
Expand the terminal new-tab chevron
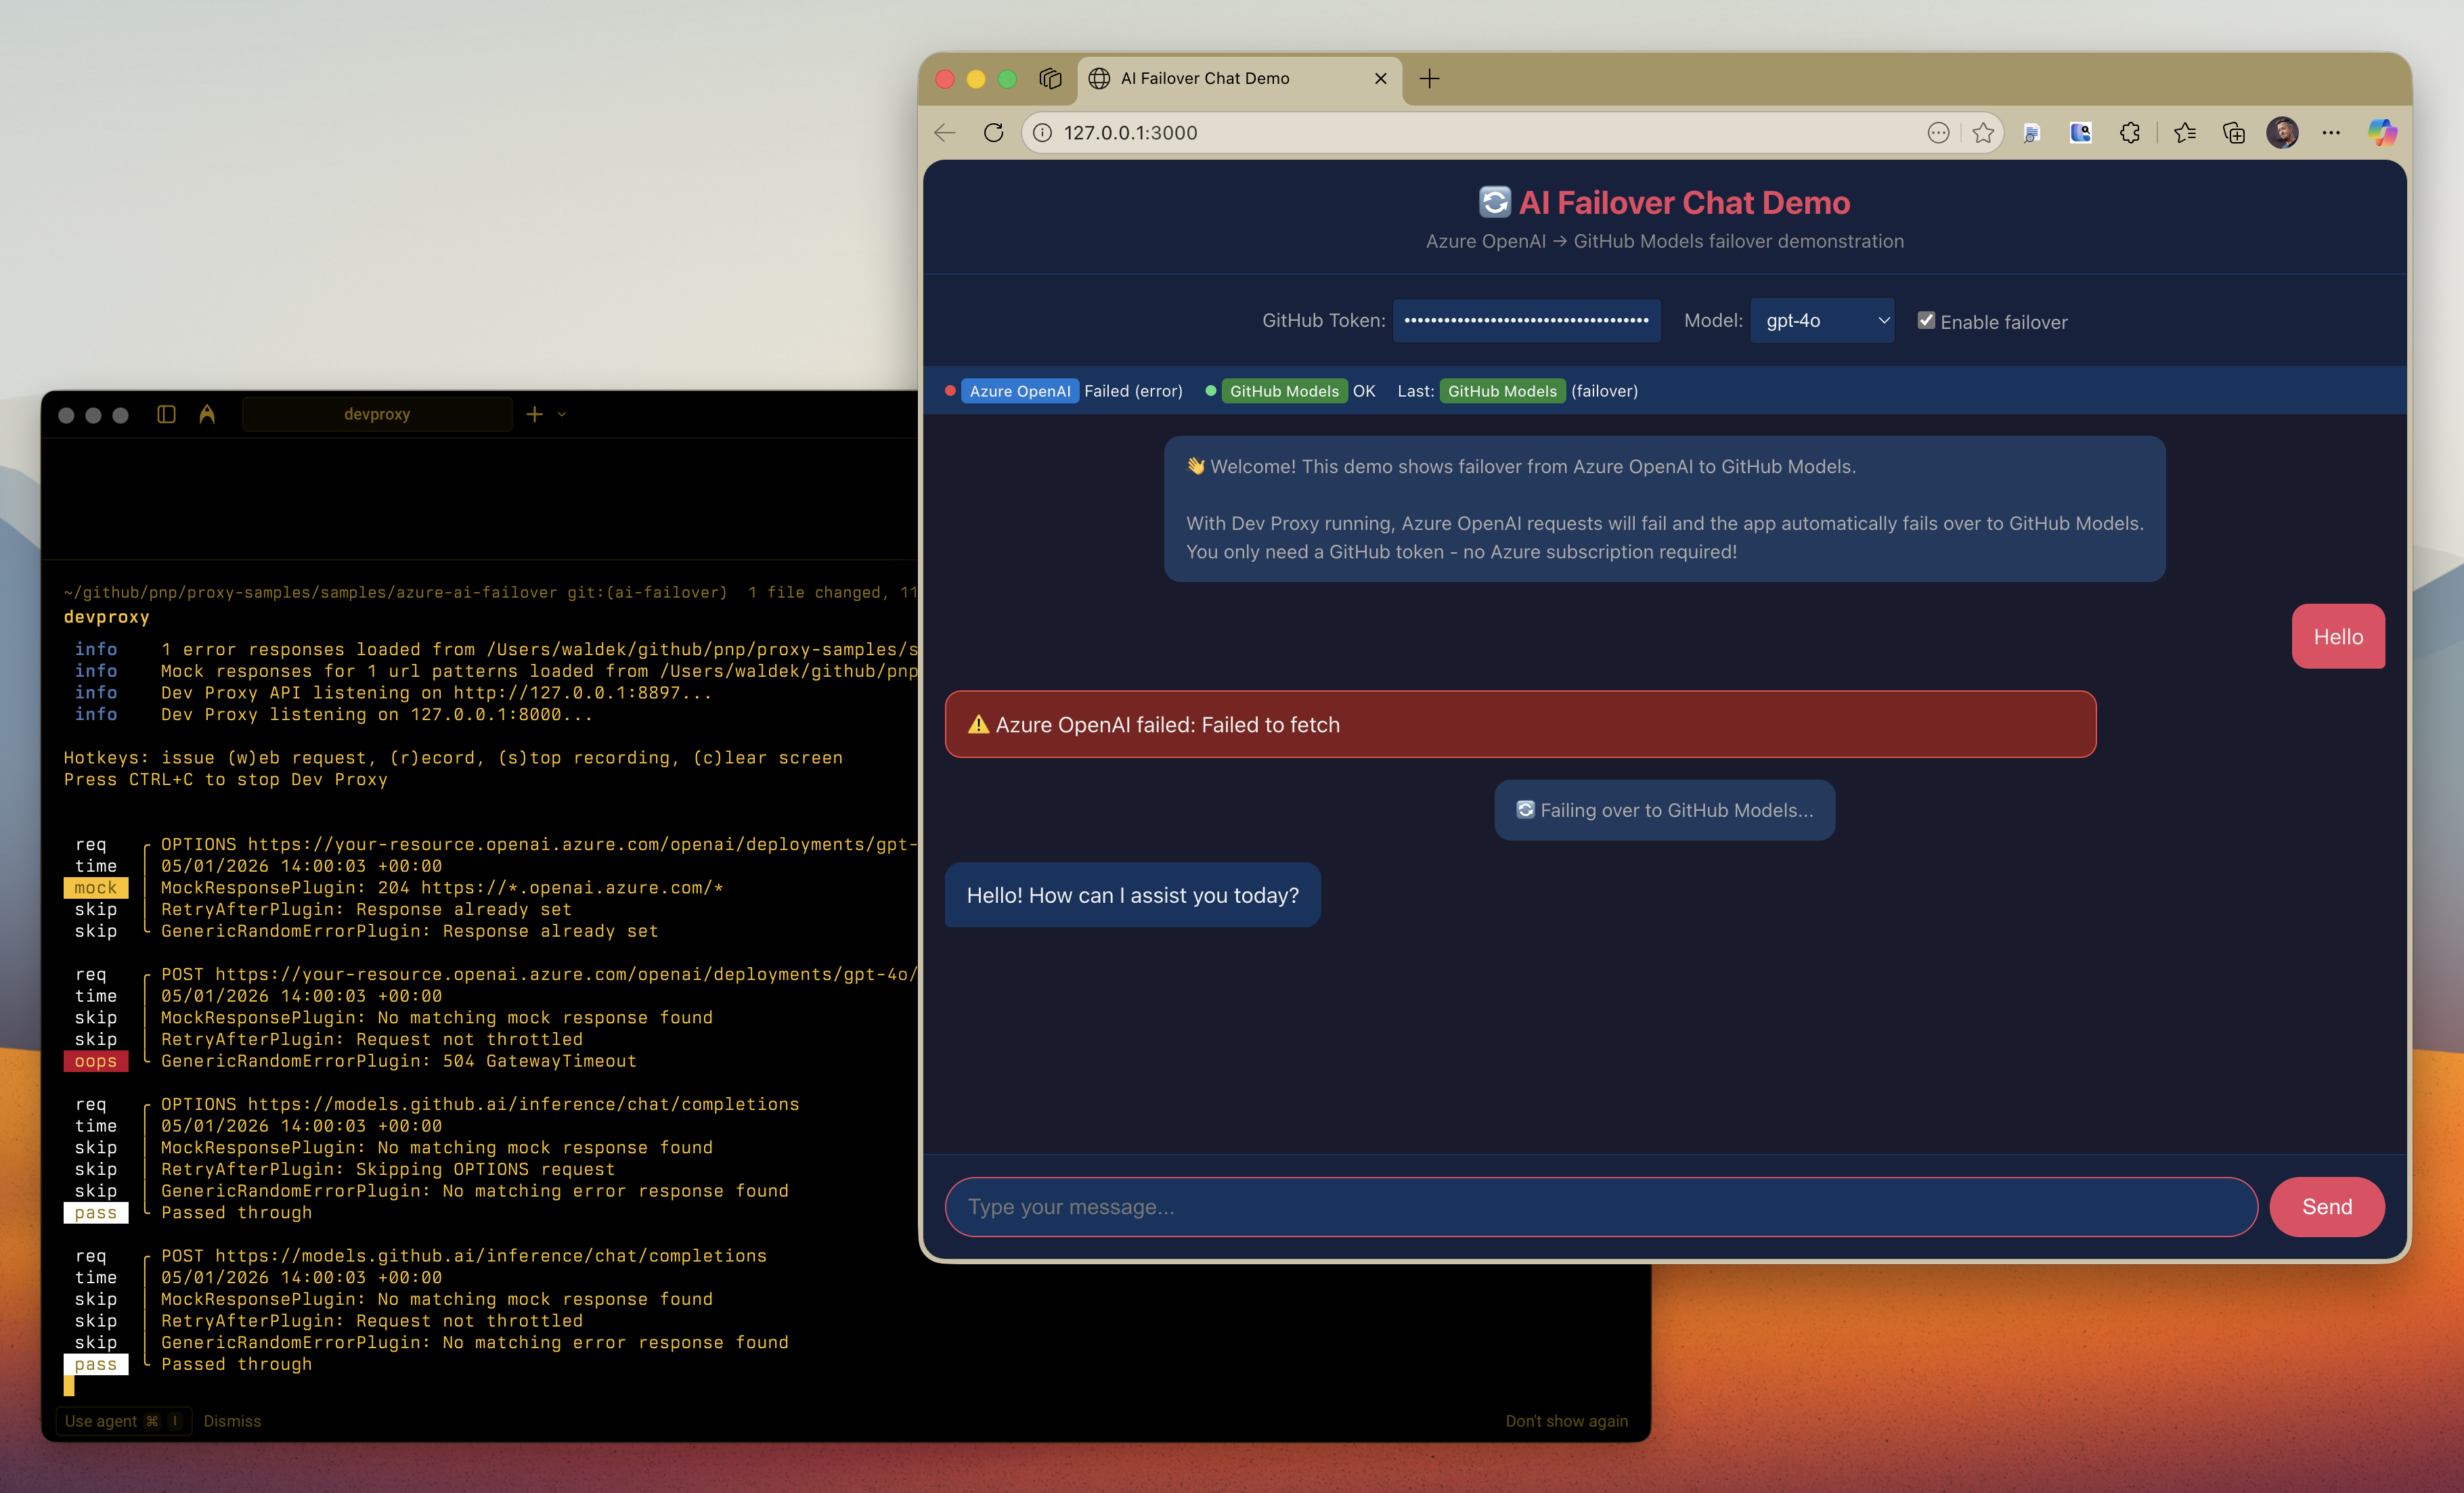pos(561,414)
